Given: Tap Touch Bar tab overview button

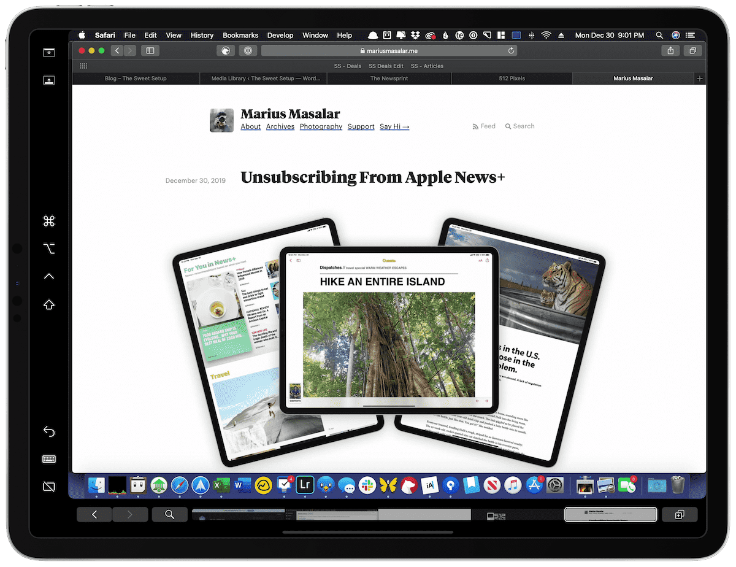Looking at the screenshot, I should [x=679, y=515].
